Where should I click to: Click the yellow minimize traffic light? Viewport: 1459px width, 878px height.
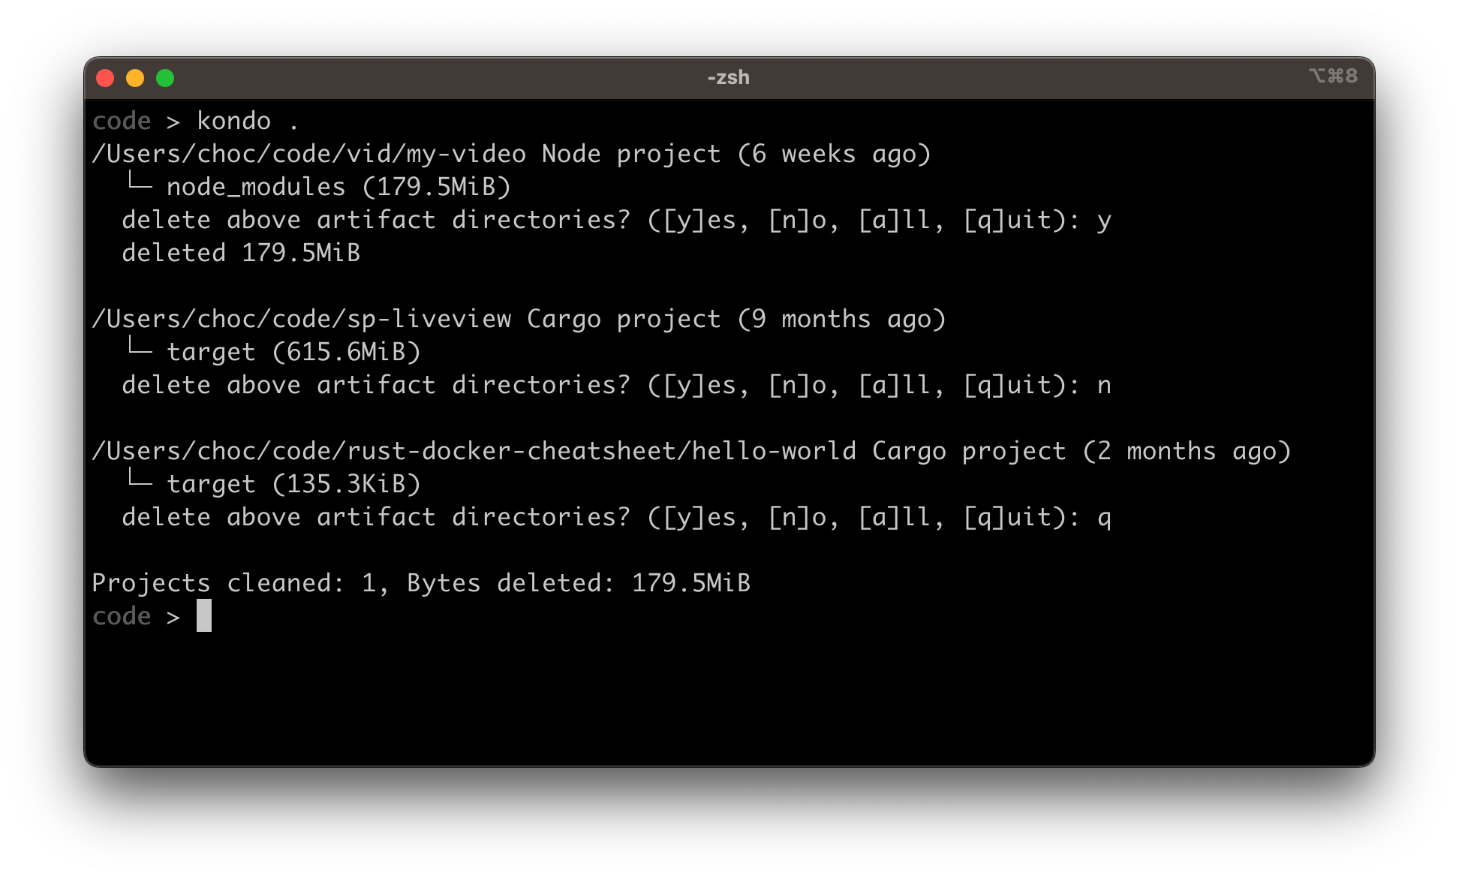(x=135, y=77)
